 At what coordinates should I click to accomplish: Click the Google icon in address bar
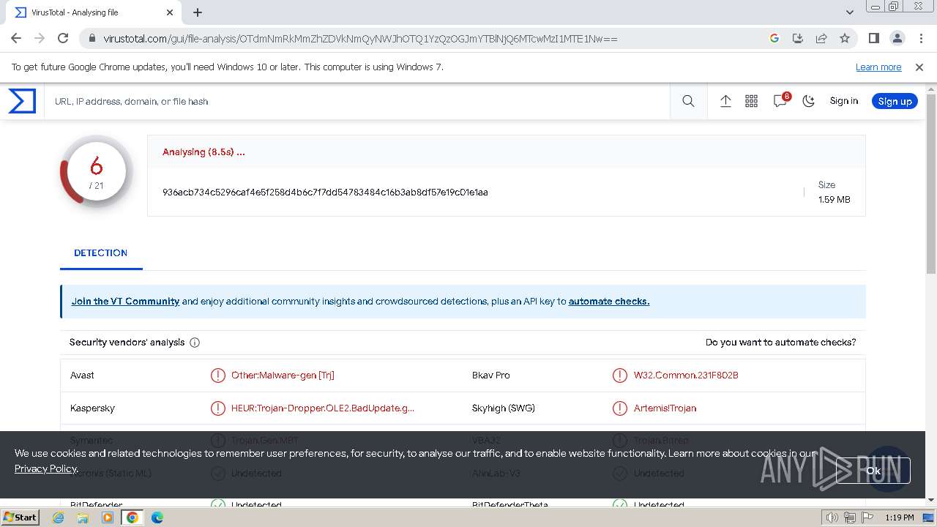click(774, 38)
